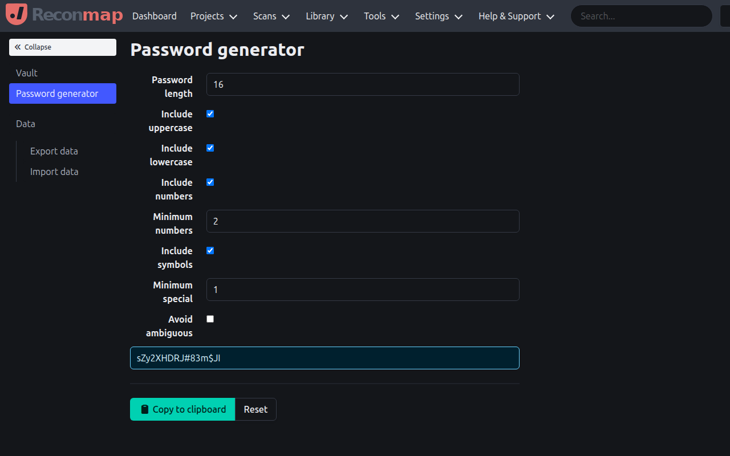
Task: Click the Library menu chevron icon
Action: click(344, 17)
